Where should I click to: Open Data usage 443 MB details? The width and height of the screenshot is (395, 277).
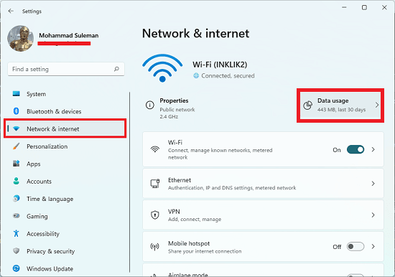[x=340, y=105]
